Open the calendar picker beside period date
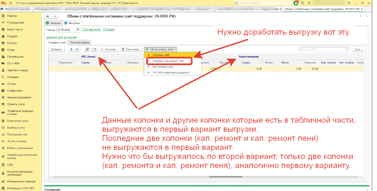Image resolution: width=377 pixels, height=191 pixels. pos(78,30)
